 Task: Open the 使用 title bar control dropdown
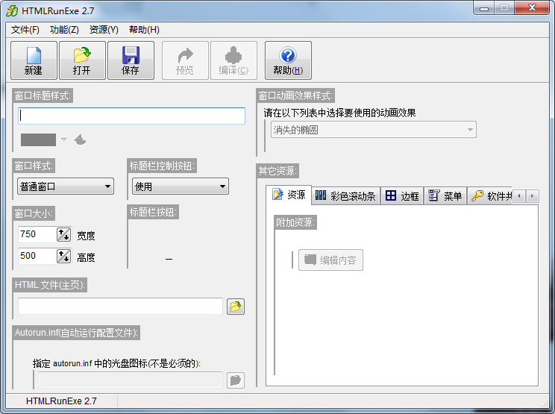click(x=181, y=186)
